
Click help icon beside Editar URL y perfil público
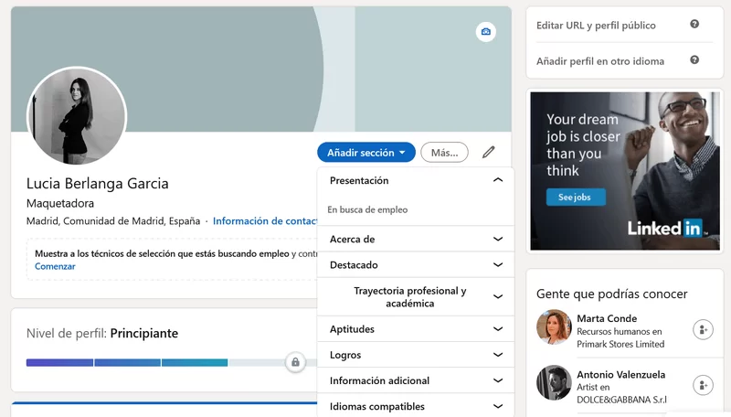click(x=694, y=25)
